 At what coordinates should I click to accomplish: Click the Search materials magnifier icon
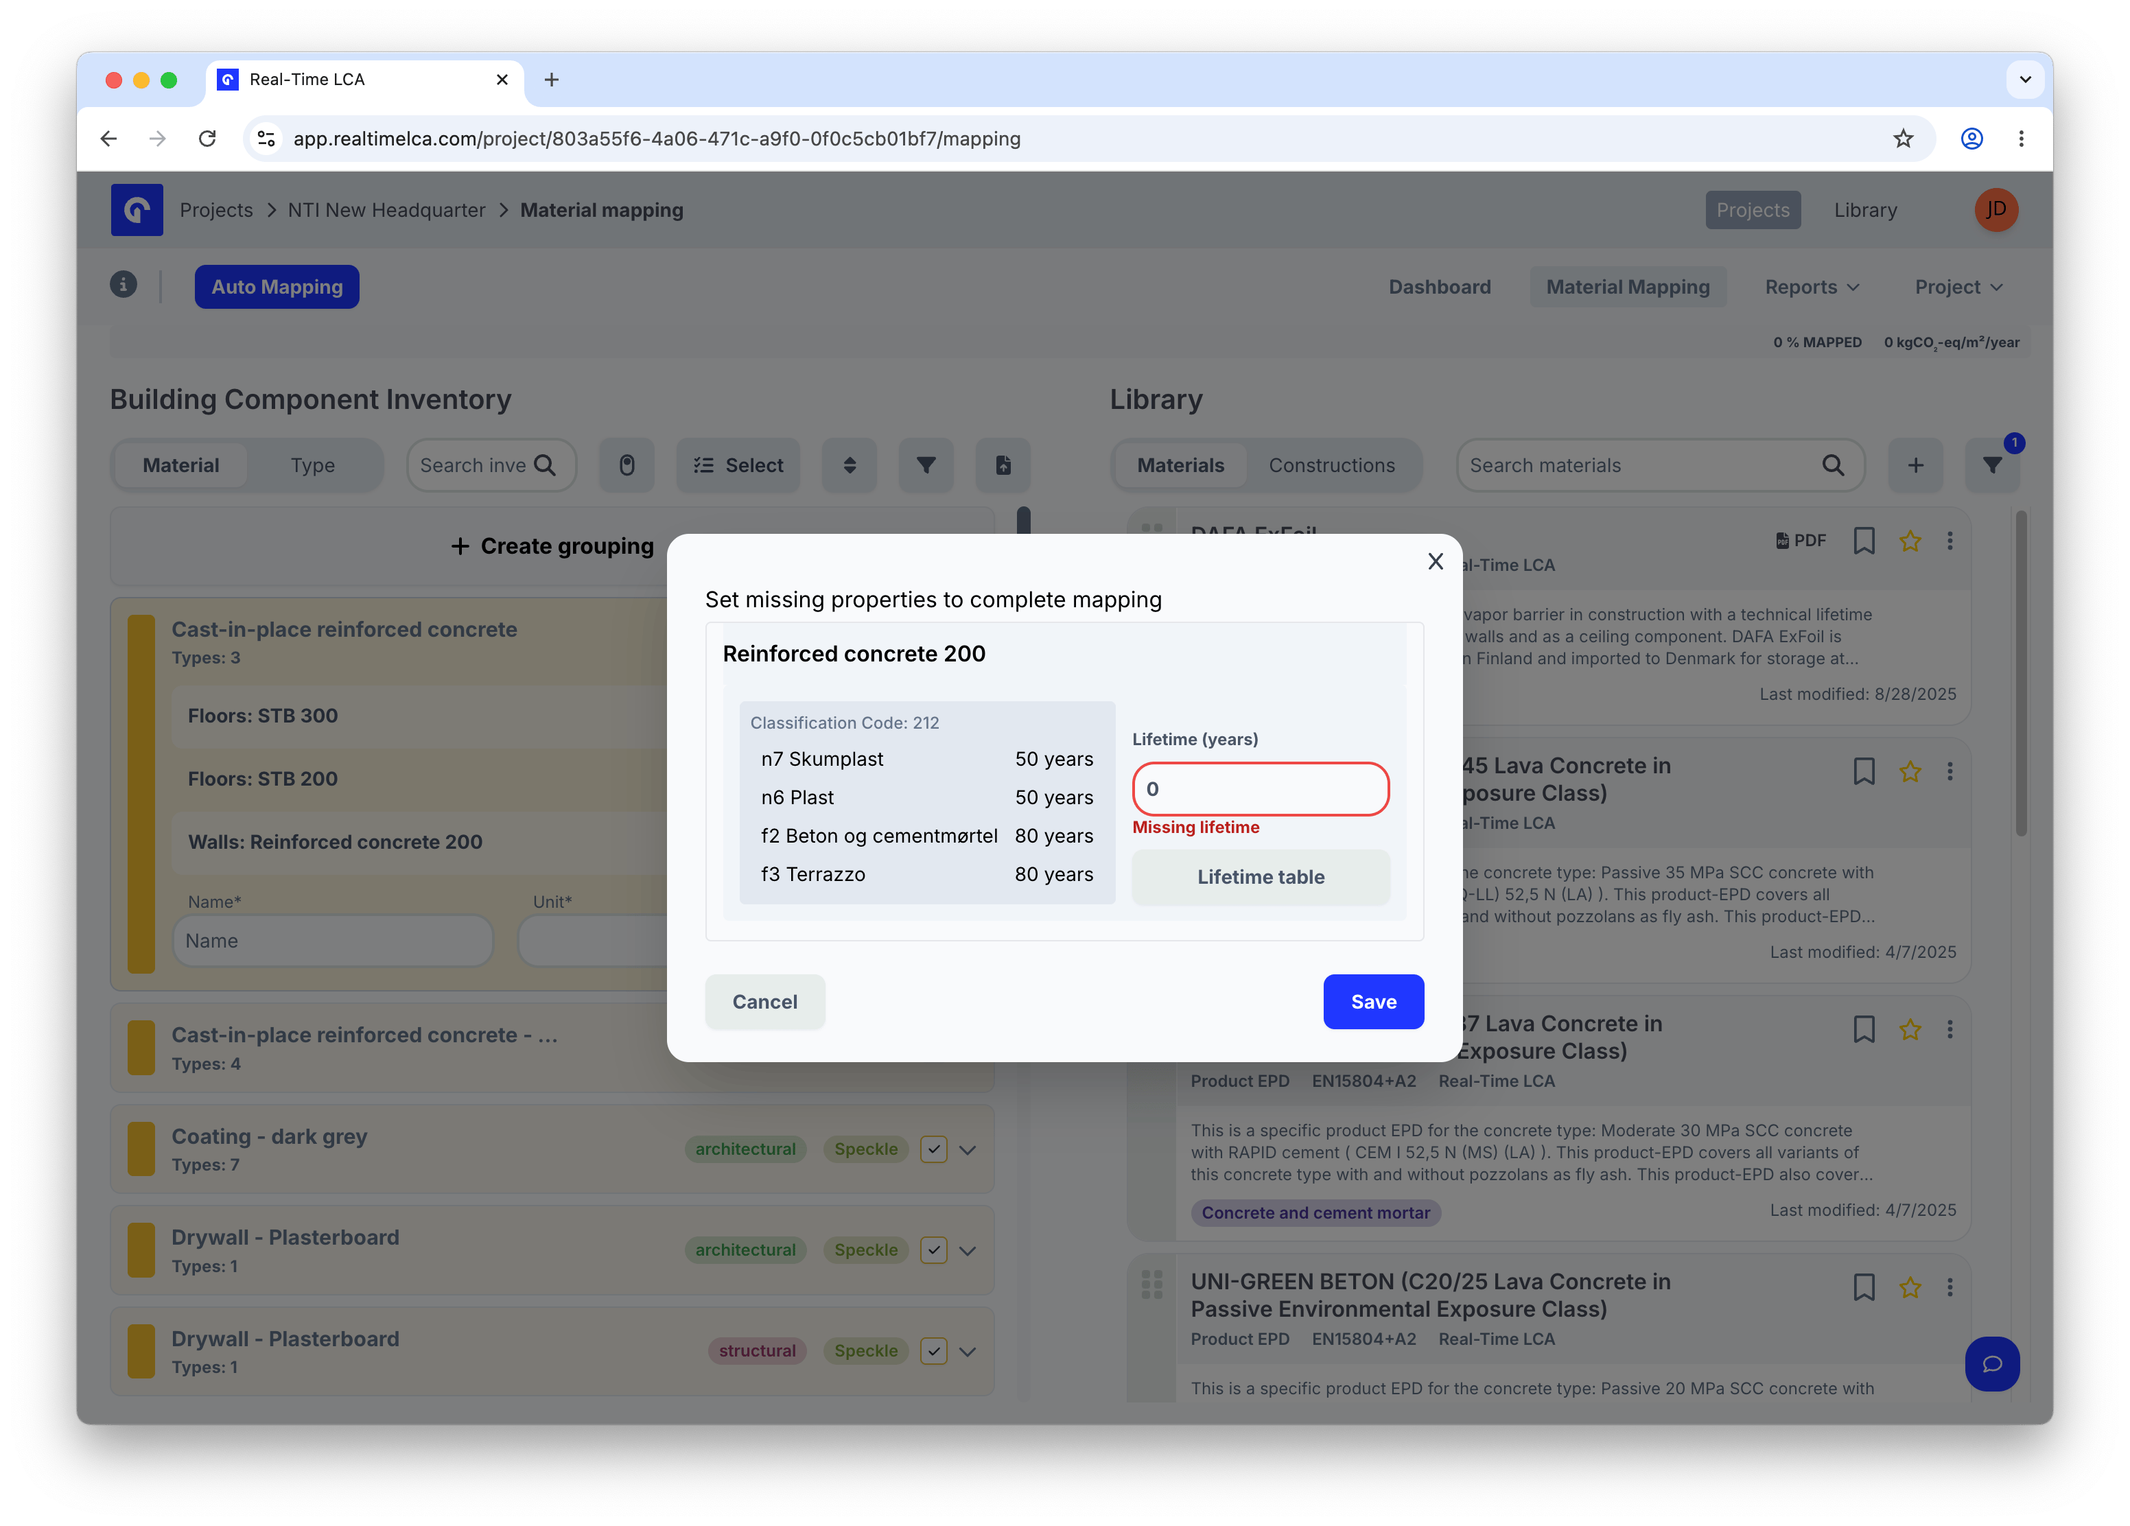coord(1832,465)
